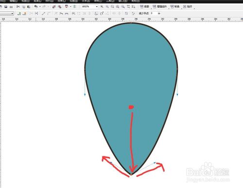Click the left side blue control handle

tap(85, 95)
